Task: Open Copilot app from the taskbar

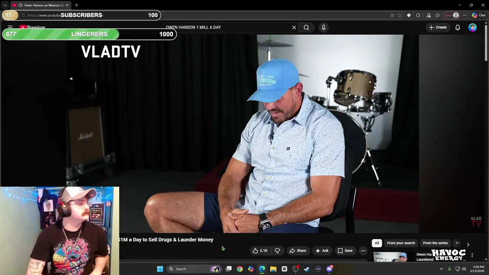Action: click(251, 269)
